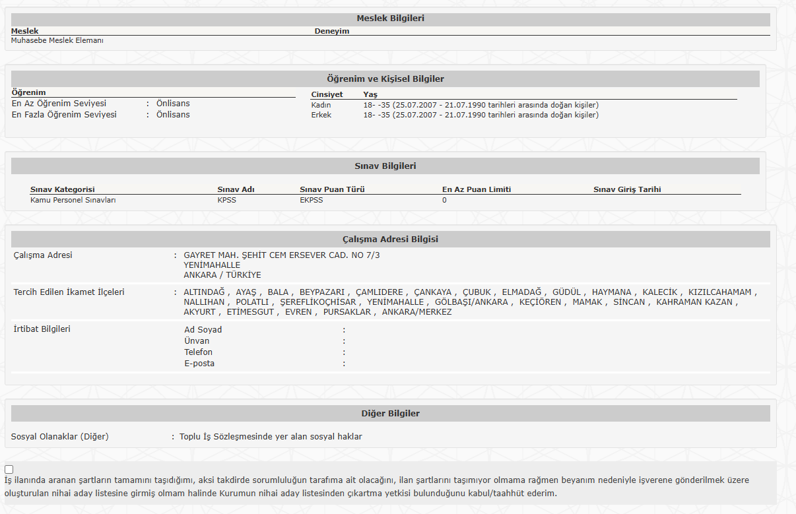The width and height of the screenshot is (796, 514).
Task: Click the GAYRET MAH. work address line
Action: tap(282, 255)
